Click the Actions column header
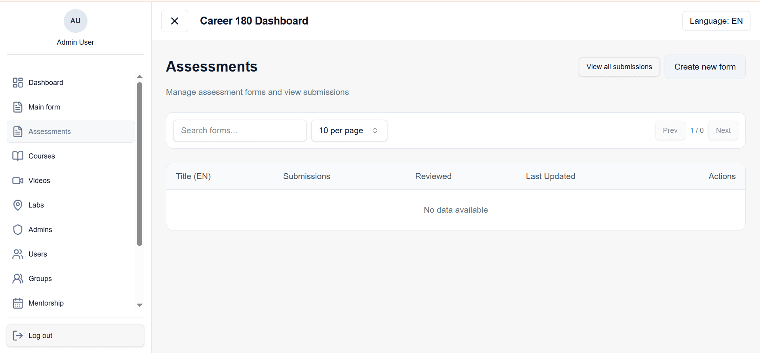The image size is (760, 353). coord(722,176)
